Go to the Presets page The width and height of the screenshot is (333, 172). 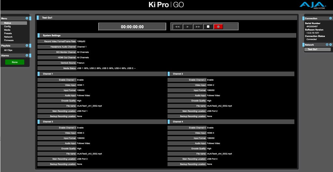[8, 33]
